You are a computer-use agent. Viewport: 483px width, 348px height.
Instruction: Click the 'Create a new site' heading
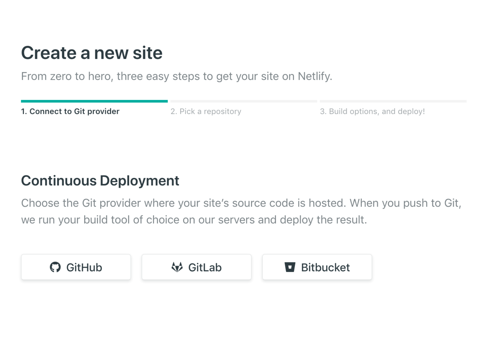(x=92, y=53)
